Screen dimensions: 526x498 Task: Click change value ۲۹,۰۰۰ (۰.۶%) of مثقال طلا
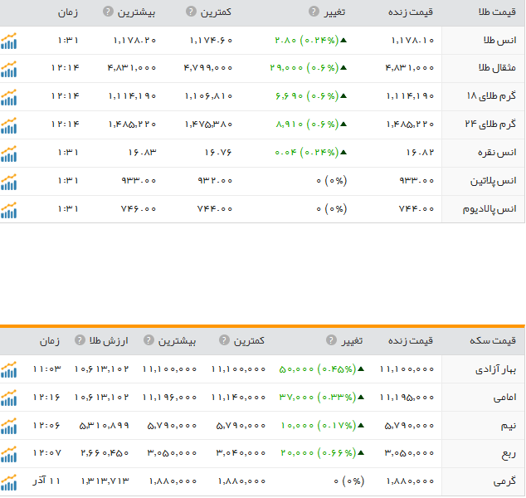[308, 68]
